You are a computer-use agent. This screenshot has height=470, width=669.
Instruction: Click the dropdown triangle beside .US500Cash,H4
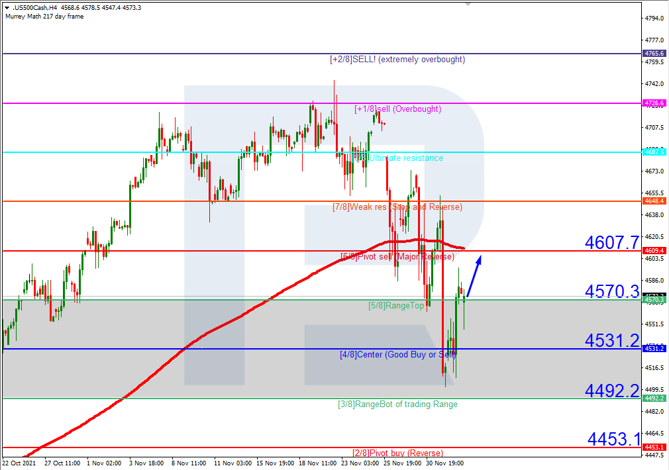(x=7, y=8)
